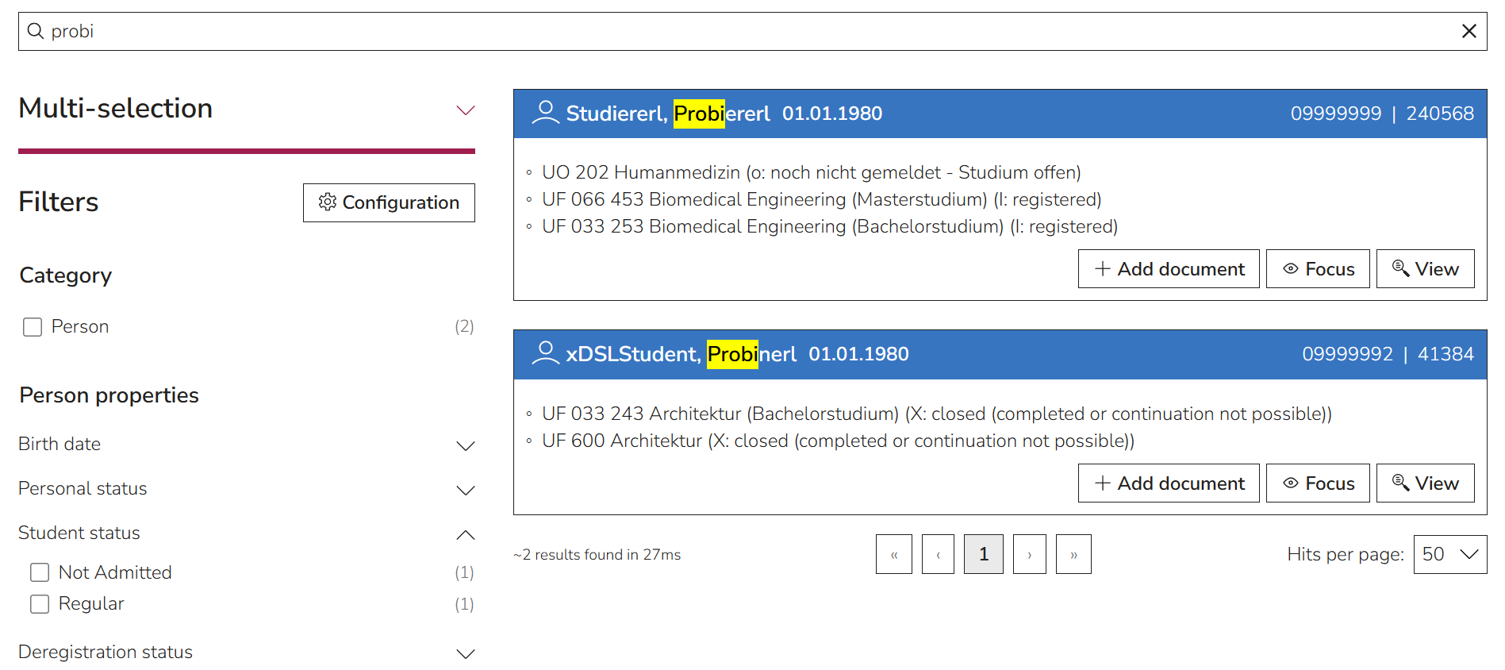The width and height of the screenshot is (1505, 670).
Task: Add document for Studiererl, Probiererl
Action: click(1169, 269)
